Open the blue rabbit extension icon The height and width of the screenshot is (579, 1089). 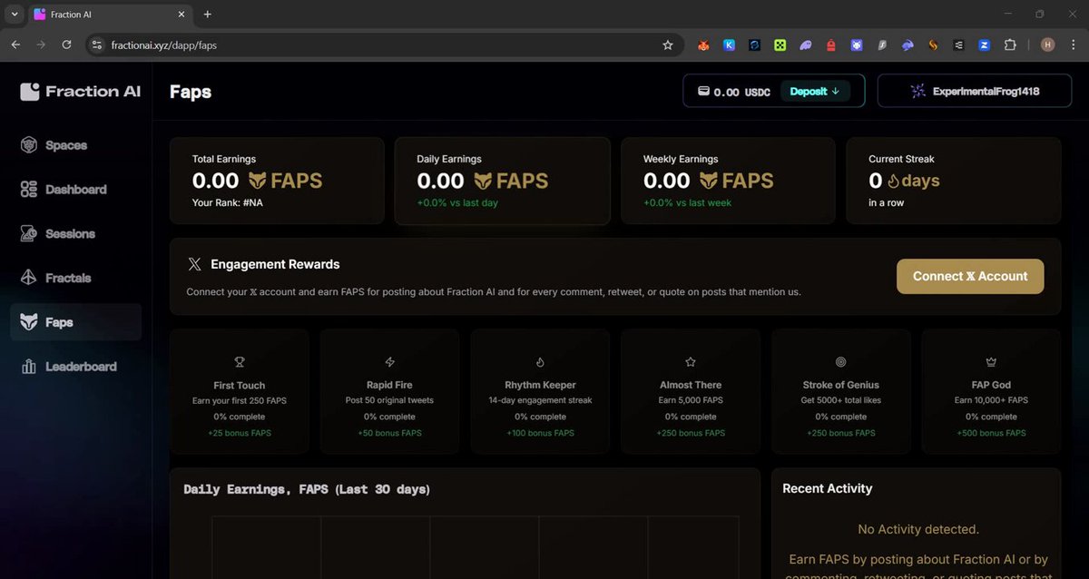coord(907,44)
